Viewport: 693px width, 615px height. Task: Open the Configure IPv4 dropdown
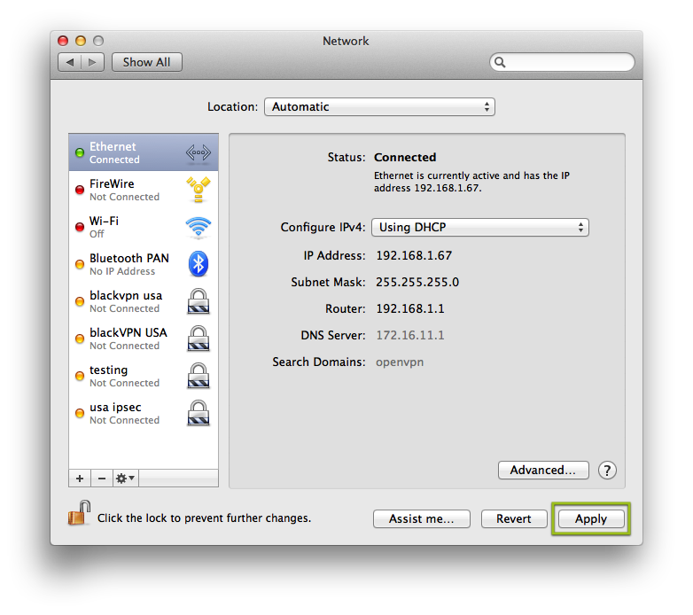point(480,228)
